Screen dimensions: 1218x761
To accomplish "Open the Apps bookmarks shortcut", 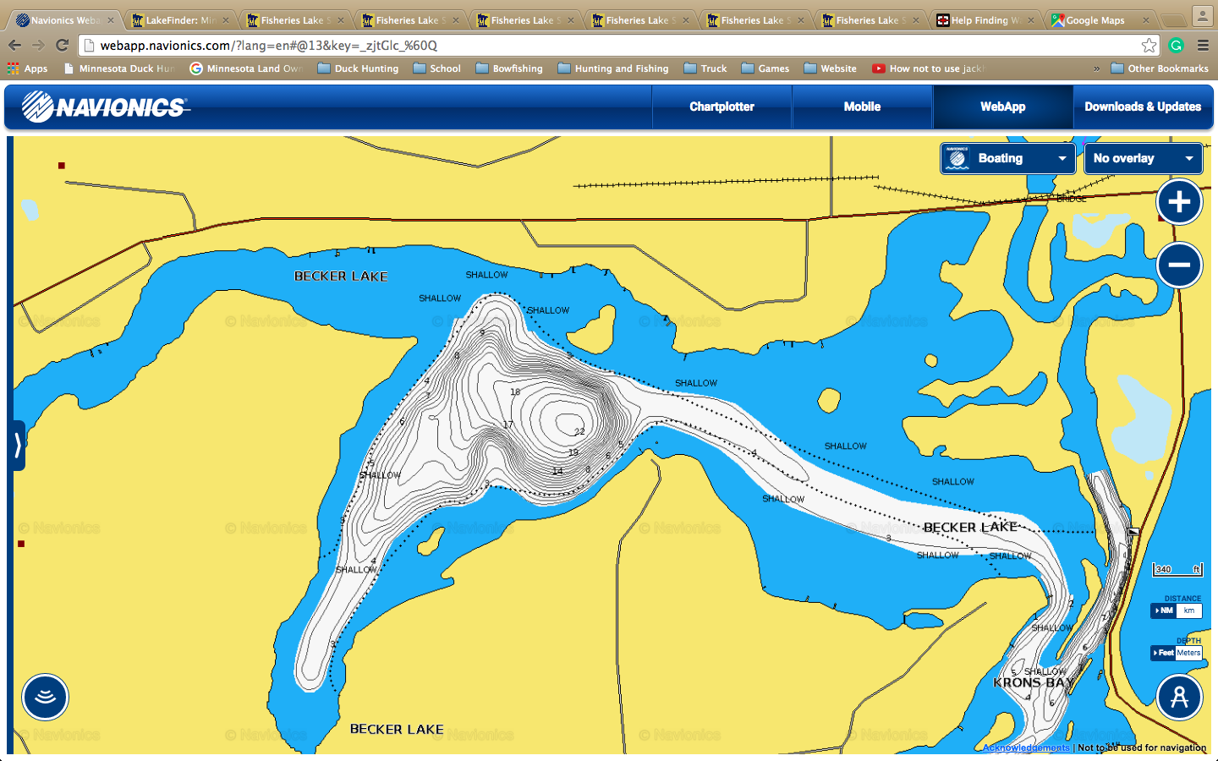I will tap(27, 68).
